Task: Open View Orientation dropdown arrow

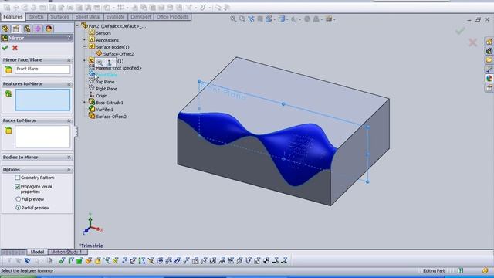Action: [275, 19]
